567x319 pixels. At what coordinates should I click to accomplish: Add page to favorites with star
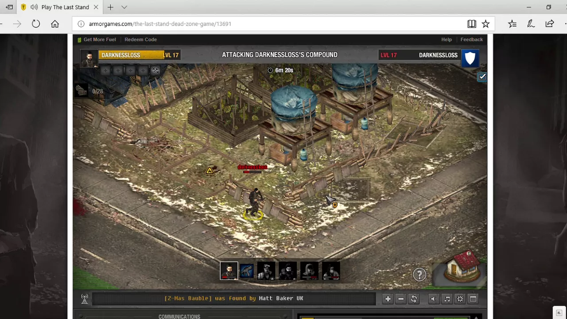coord(486,24)
